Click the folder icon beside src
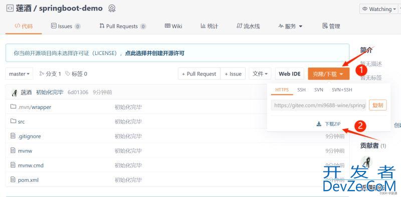This screenshot has height=197, width=401. (x=13, y=121)
